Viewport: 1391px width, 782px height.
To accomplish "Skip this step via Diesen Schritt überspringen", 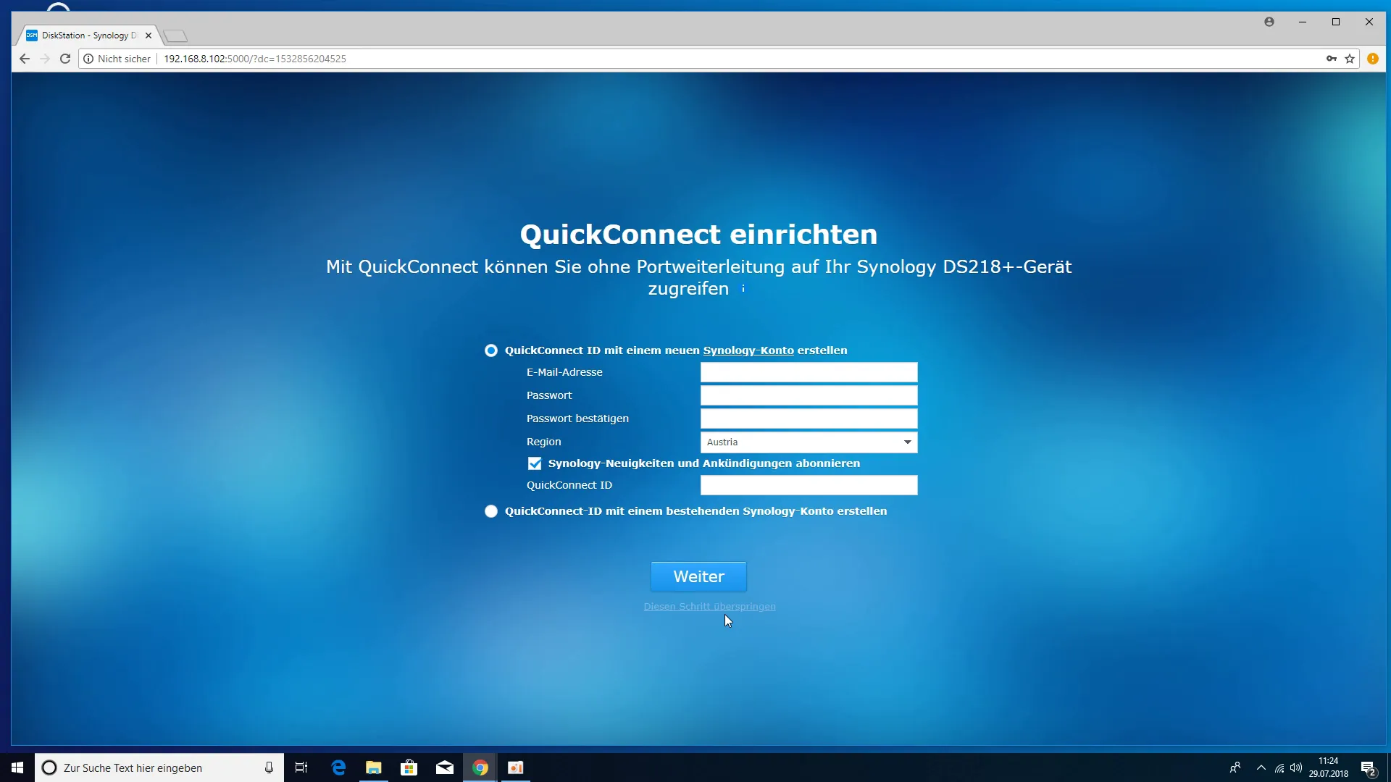I will (709, 607).
